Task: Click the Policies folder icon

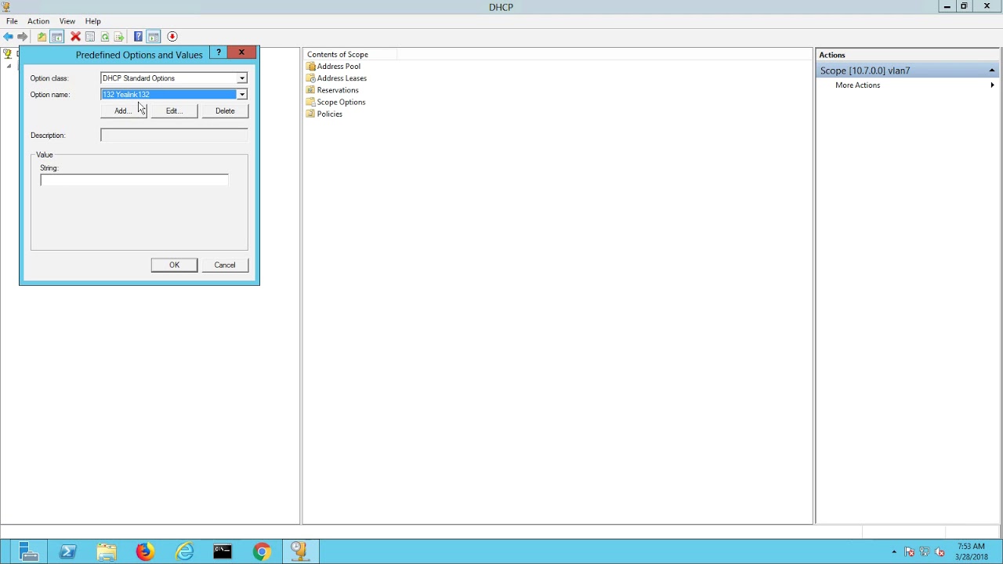Action: coord(311,114)
